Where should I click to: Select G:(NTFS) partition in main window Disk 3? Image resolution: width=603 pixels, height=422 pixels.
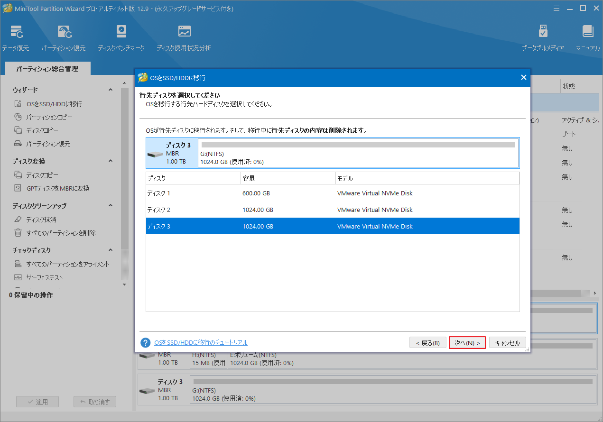pos(393,390)
